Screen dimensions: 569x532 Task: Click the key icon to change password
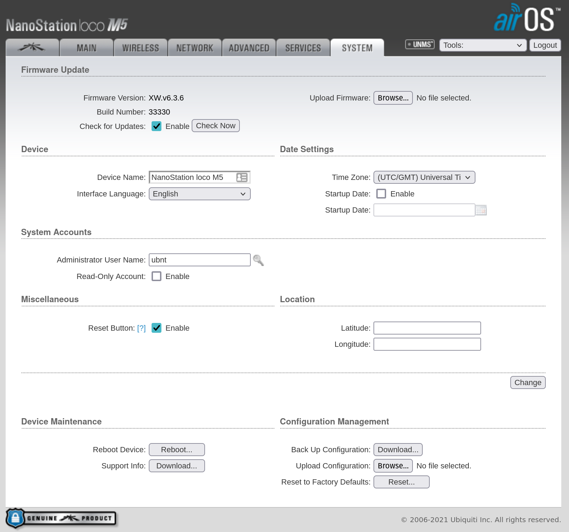[x=258, y=260]
